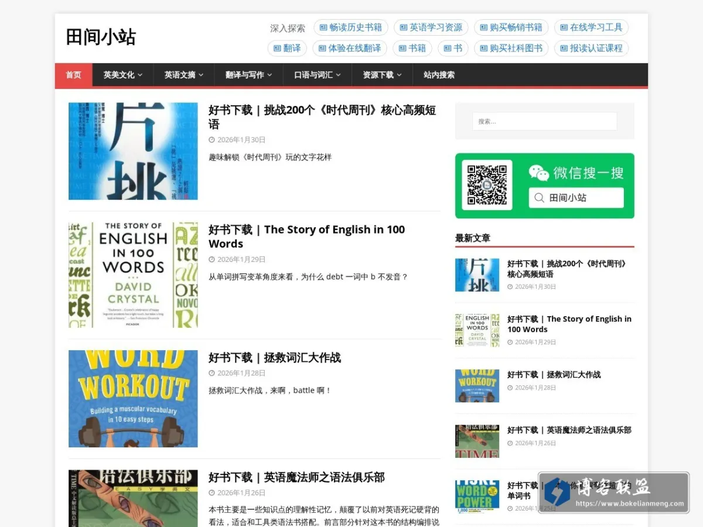Click 深入探索 label in header
The width and height of the screenshot is (703, 527).
tap(288, 28)
